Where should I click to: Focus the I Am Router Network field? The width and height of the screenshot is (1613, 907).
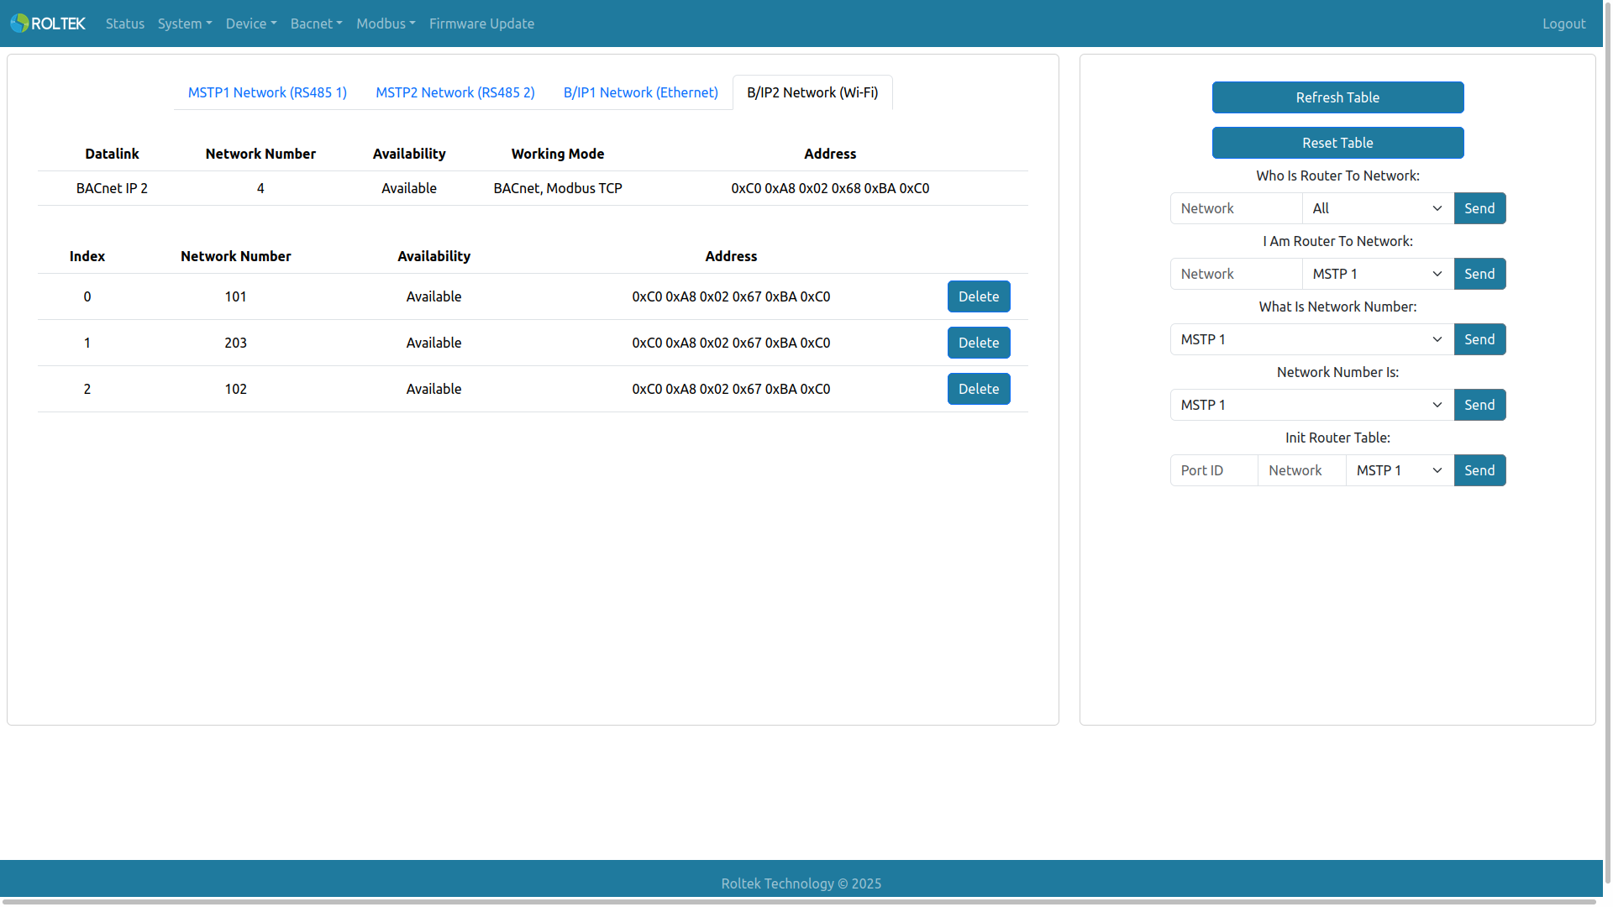[1236, 274]
